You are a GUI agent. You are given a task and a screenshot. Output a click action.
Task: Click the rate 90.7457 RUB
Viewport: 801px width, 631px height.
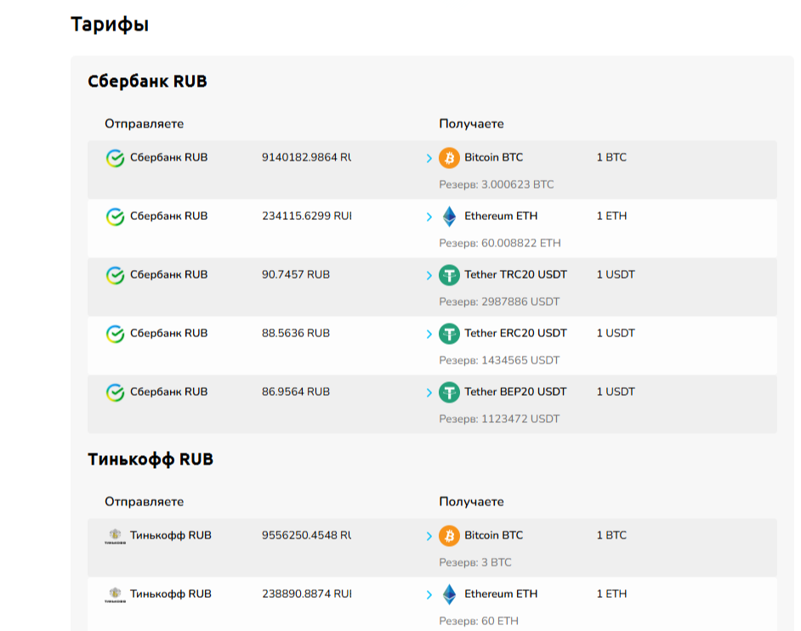(296, 274)
